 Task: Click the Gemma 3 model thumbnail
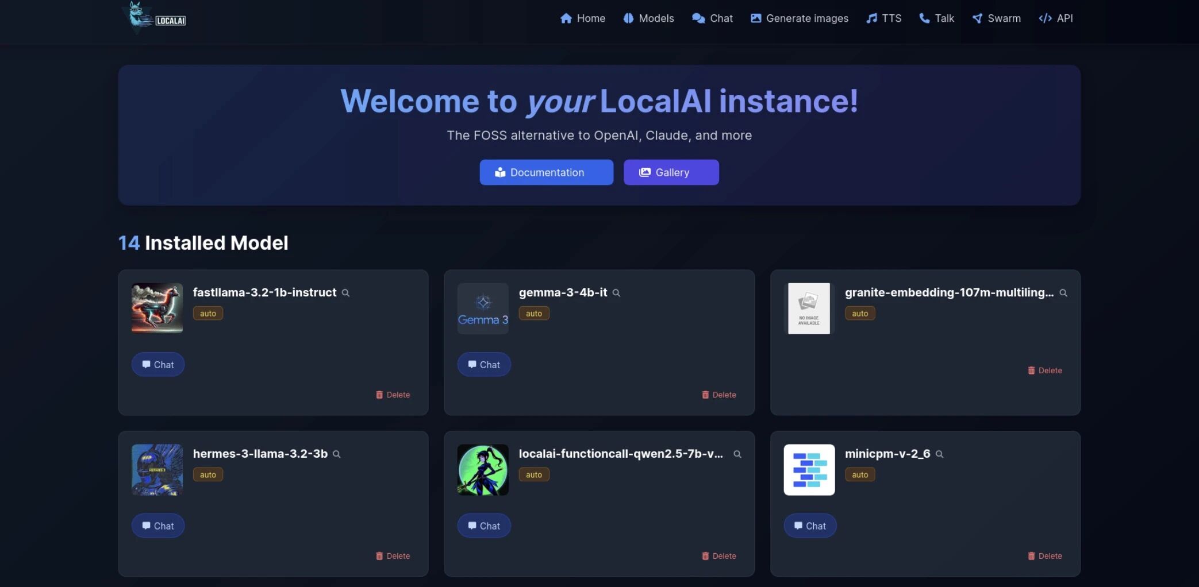tap(482, 308)
